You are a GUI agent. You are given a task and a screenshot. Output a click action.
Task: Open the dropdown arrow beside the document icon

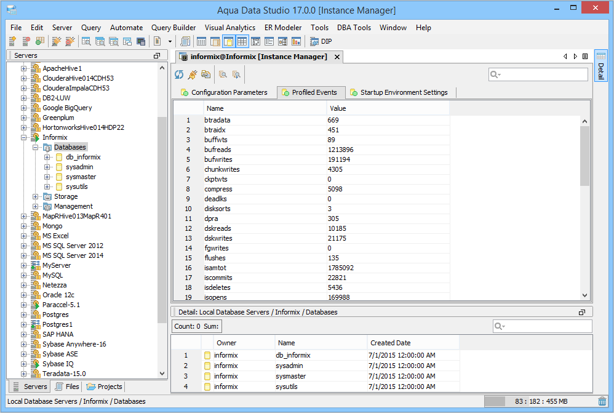[x=170, y=41]
